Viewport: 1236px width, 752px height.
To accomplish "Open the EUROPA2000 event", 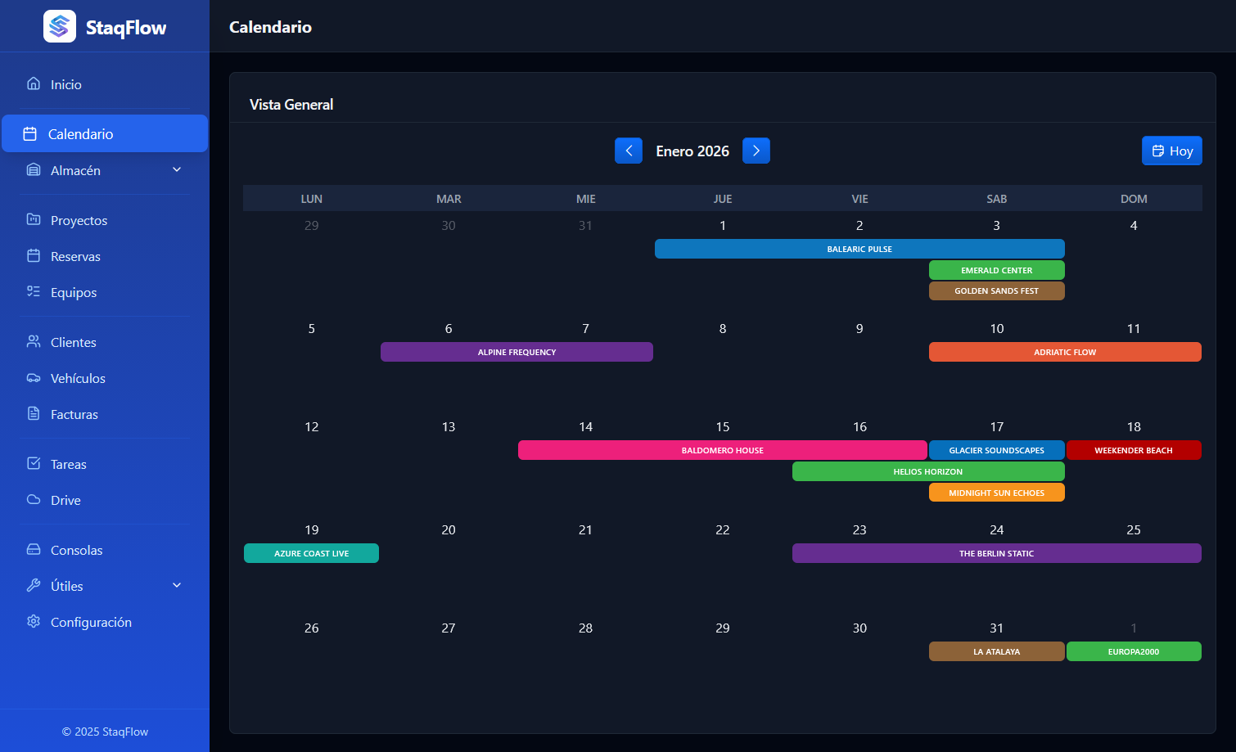I will (1134, 651).
